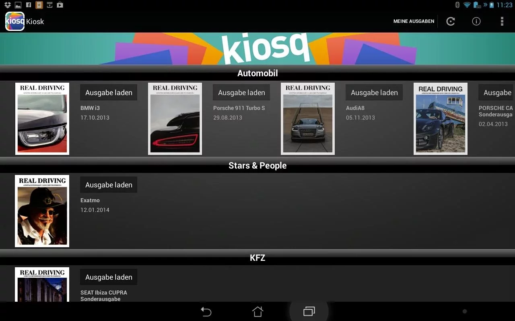Viewport: 515px width, 321px height.
Task: Tap the Android back navigation button
Action: pos(206,311)
